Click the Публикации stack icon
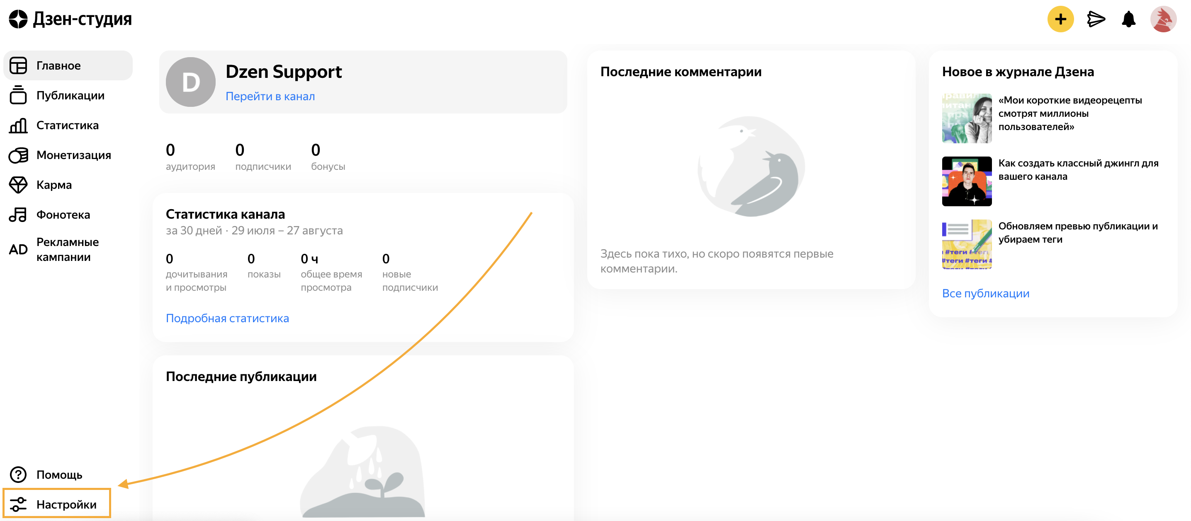Image resolution: width=1191 pixels, height=521 pixels. (19, 95)
